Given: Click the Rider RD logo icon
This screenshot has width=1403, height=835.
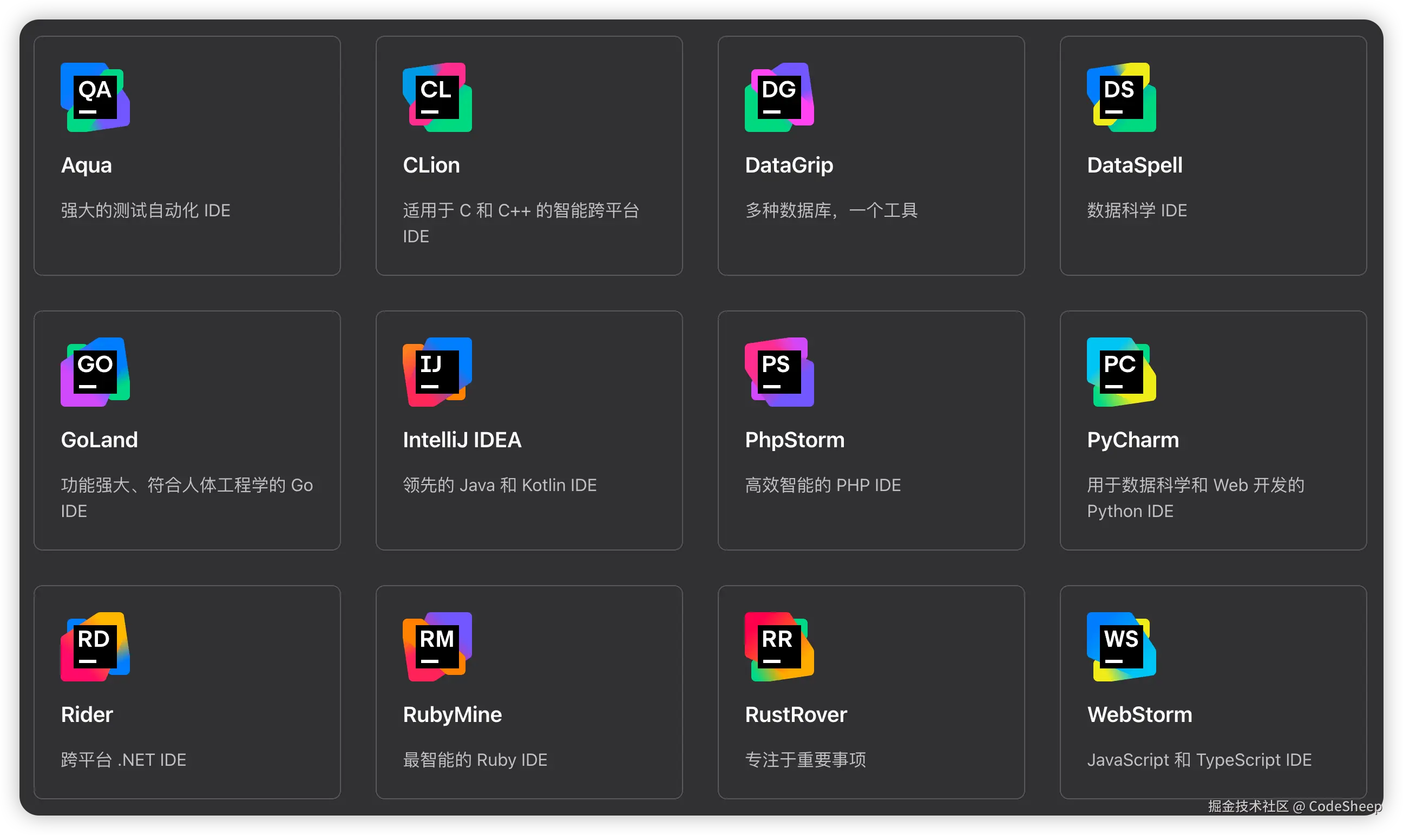Looking at the screenshot, I should coord(95,646).
